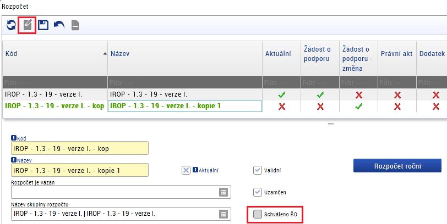
Task: Click name cell verze I. - kopie 1
Action: point(185,106)
